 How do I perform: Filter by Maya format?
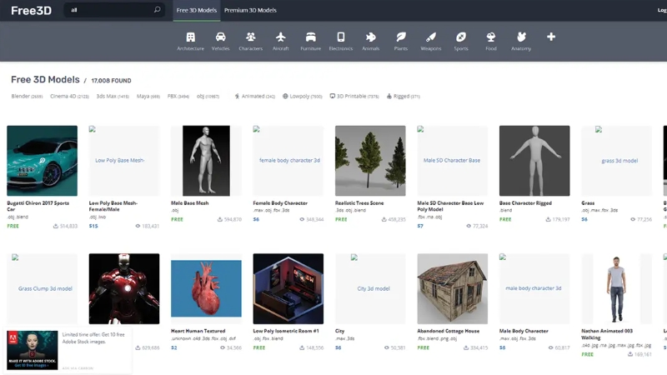coord(148,97)
